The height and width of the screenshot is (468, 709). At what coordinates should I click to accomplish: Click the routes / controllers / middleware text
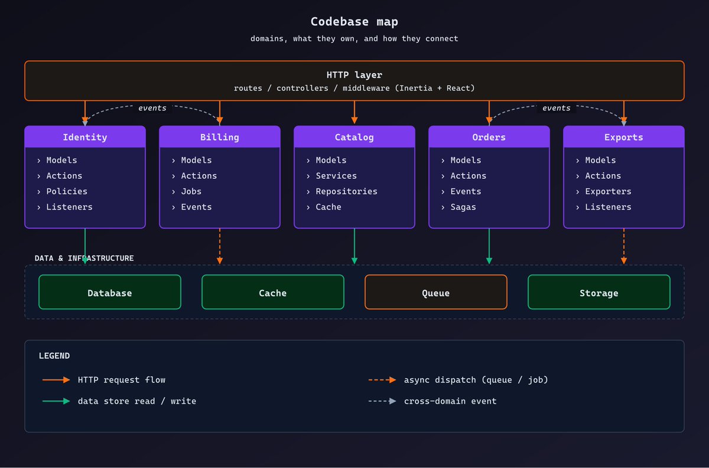[x=354, y=88]
